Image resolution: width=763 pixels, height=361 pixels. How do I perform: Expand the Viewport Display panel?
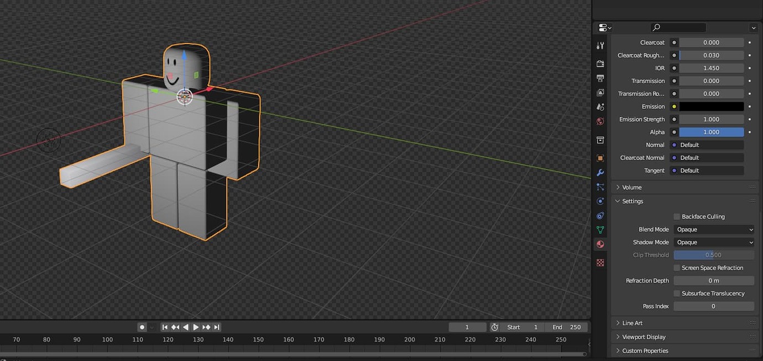tap(644, 337)
